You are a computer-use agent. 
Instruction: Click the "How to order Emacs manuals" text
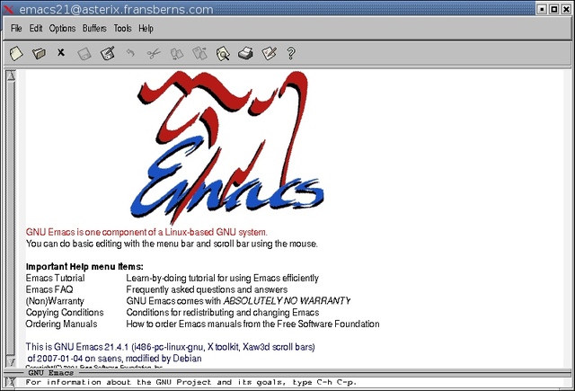point(252,324)
